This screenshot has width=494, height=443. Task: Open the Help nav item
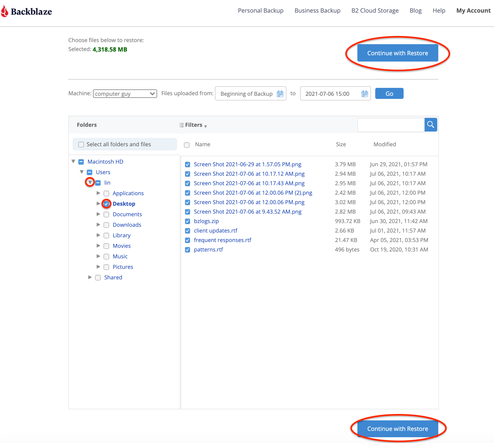pos(439,11)
